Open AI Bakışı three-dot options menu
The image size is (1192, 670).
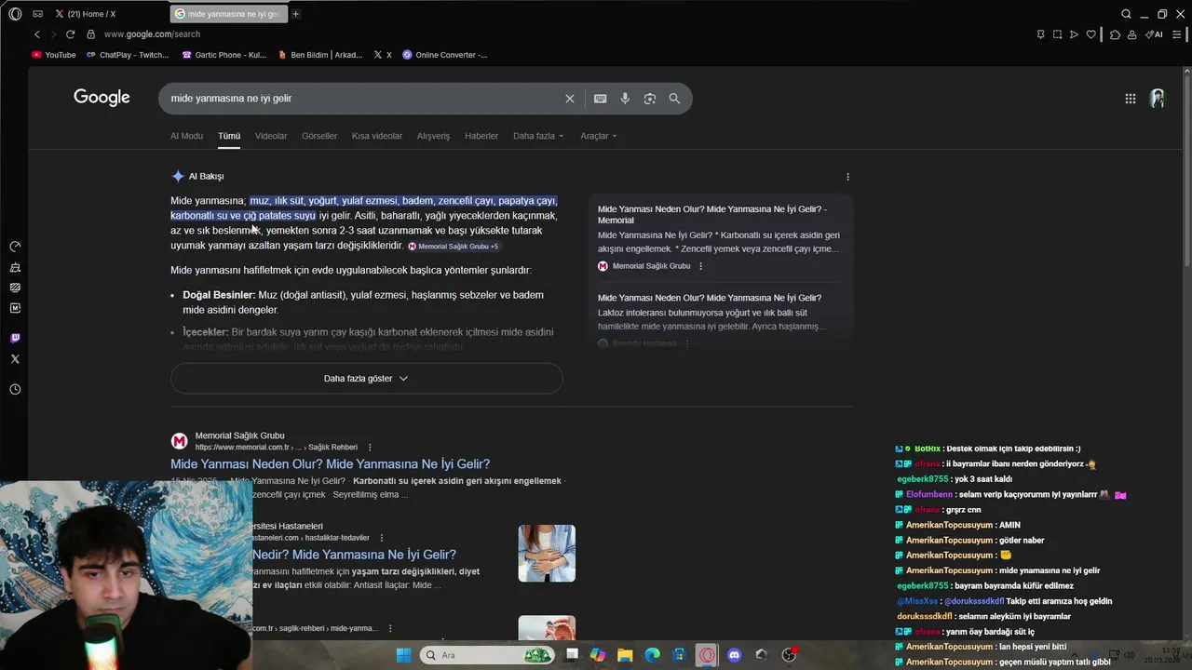click(x=847, y=177)
